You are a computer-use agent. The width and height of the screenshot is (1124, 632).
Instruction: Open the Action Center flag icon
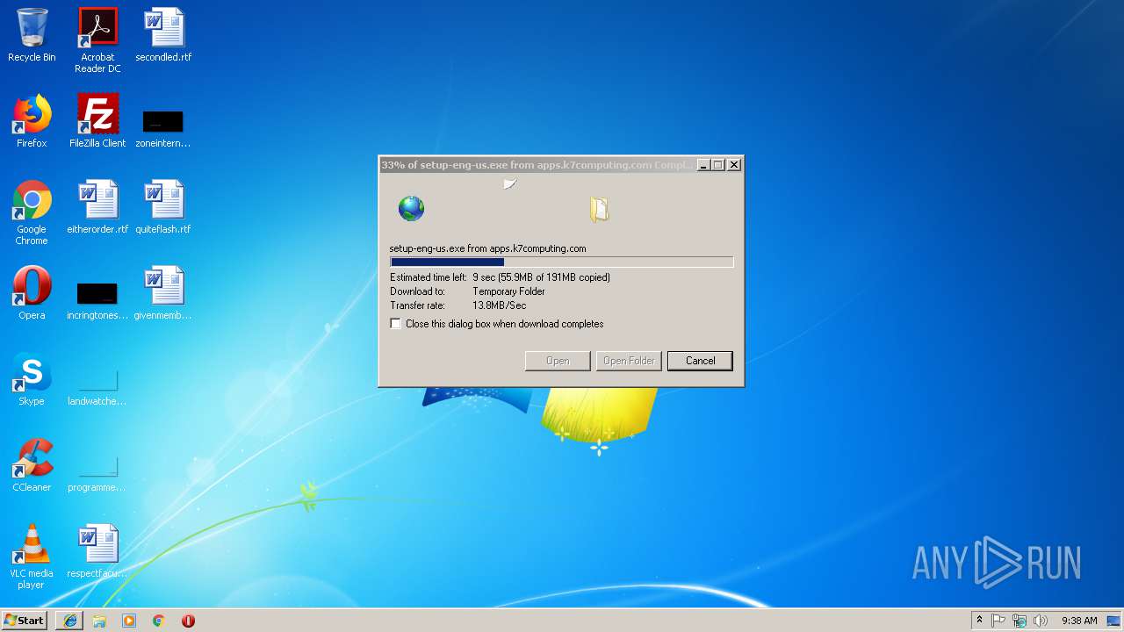click(998, 621)
